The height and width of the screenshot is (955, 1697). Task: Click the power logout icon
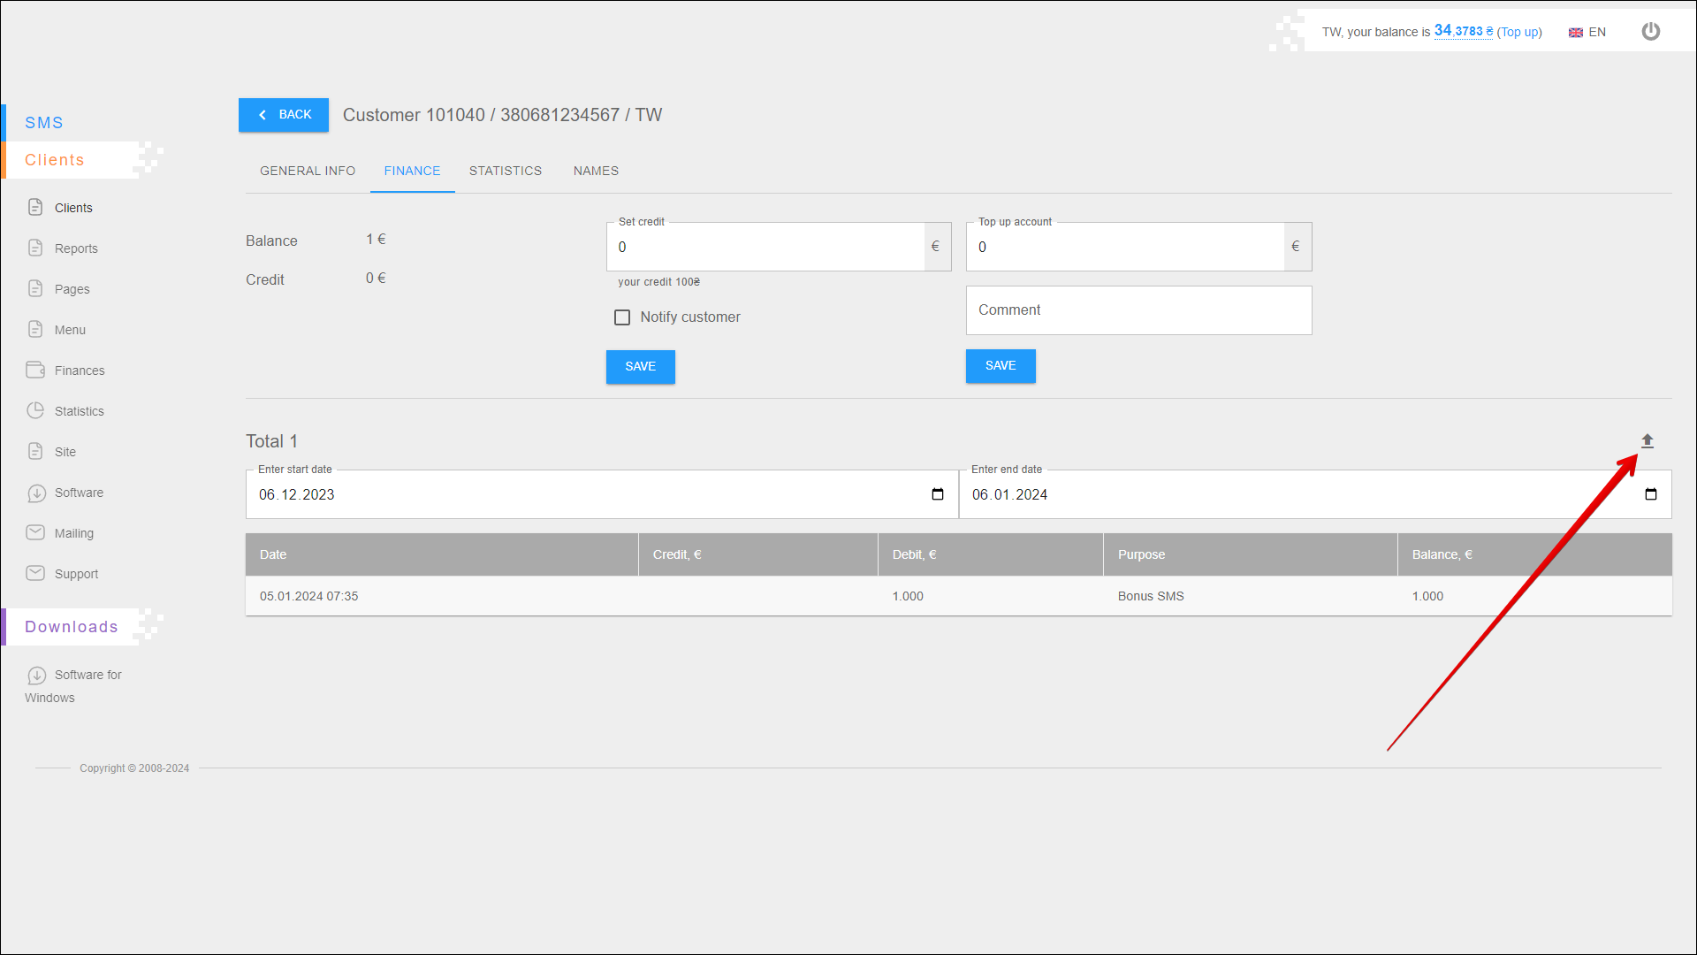click(1650, 32)
